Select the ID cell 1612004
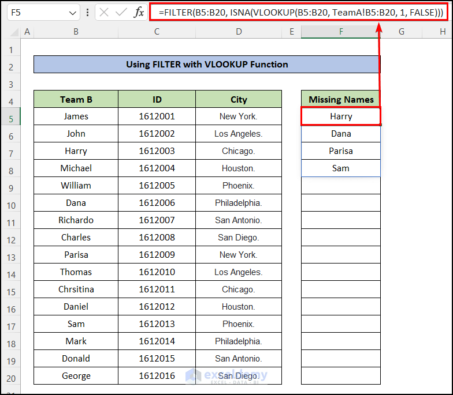Screen dimensions: 453x395 (157, 168)
